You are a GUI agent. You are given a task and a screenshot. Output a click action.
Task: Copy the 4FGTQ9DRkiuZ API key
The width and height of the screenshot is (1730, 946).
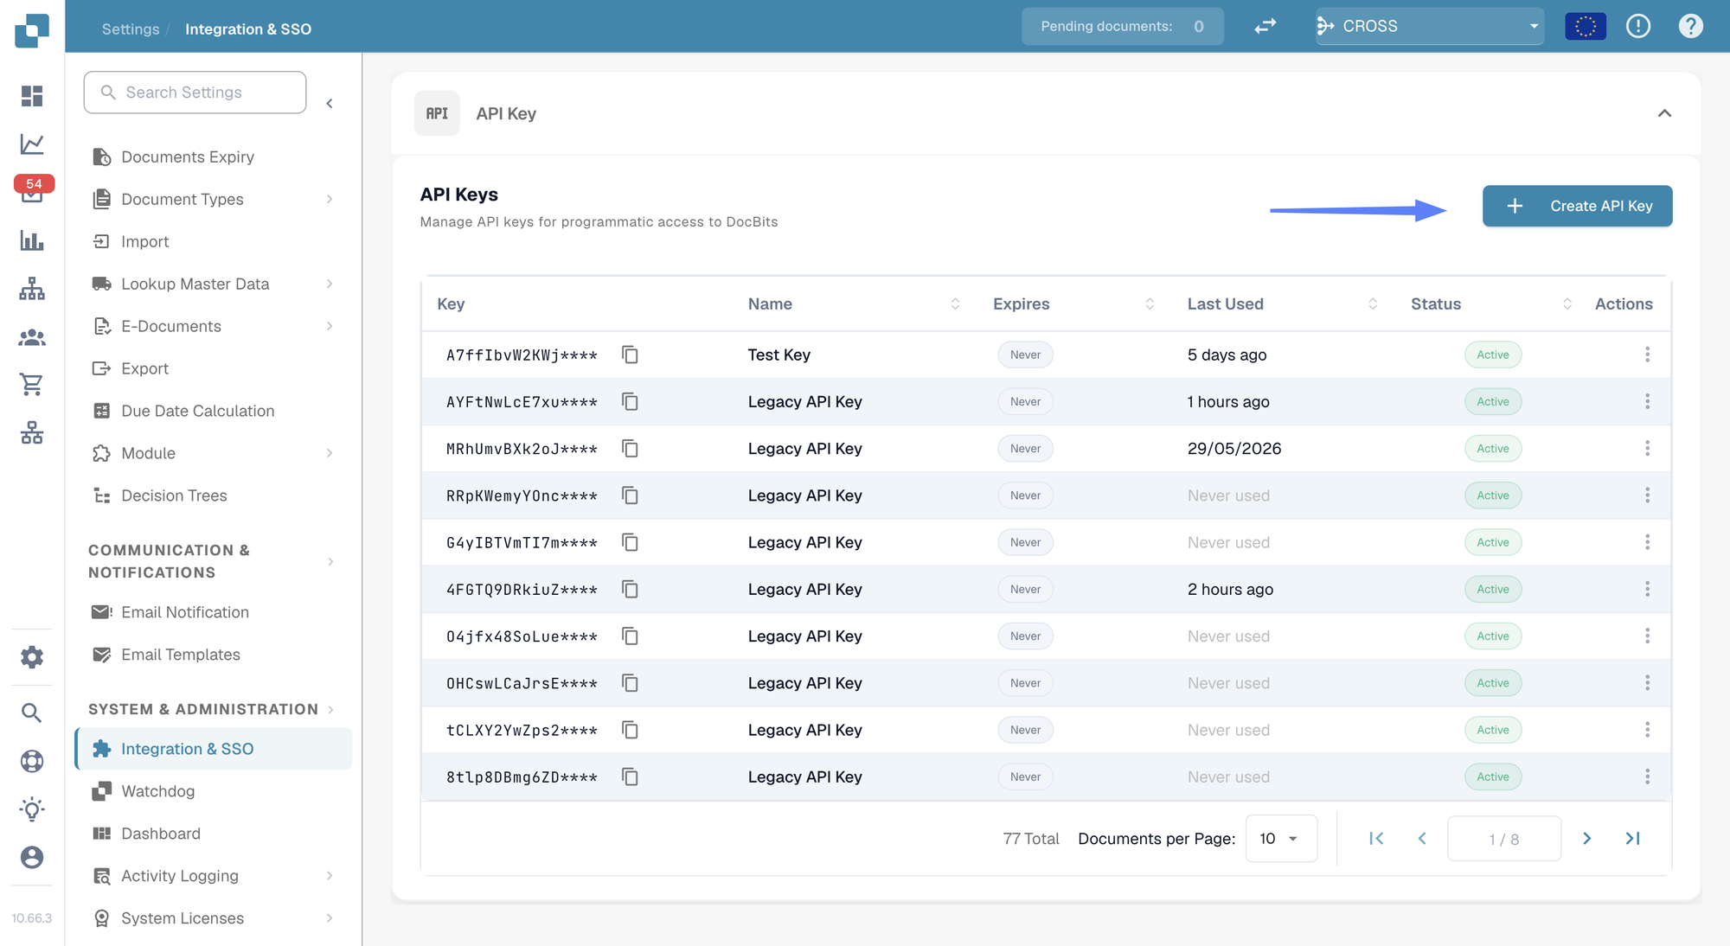click(x=630, y=589)
